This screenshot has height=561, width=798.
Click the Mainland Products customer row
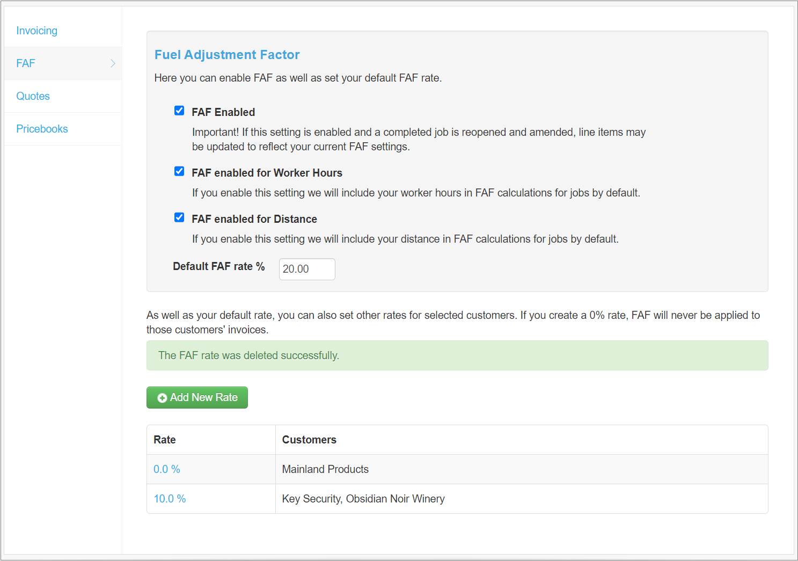pyautogui.click(x=325, y=469)
